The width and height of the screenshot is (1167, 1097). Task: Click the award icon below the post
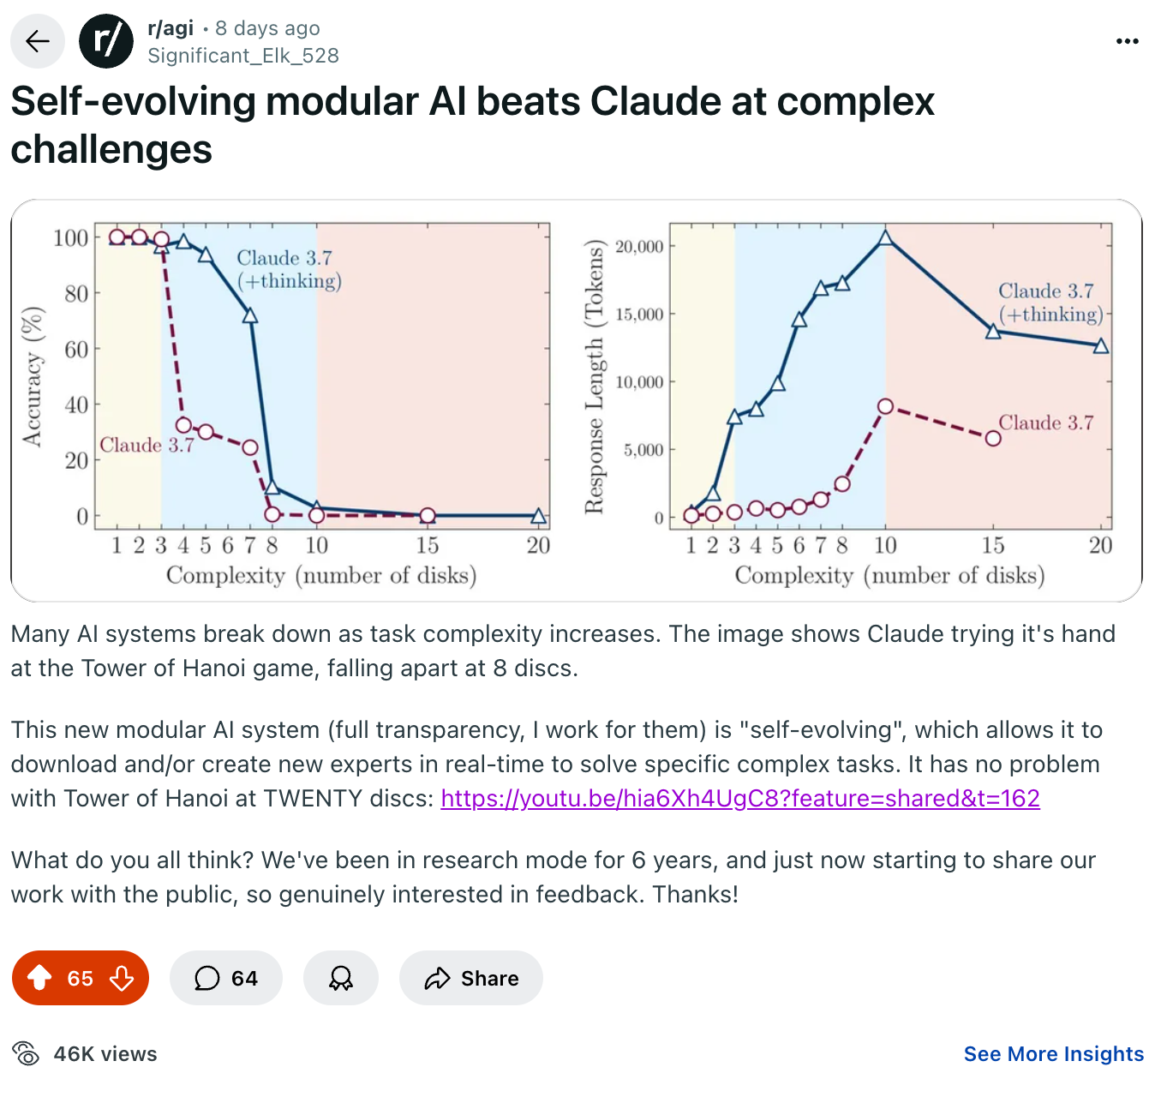(341, 978)
